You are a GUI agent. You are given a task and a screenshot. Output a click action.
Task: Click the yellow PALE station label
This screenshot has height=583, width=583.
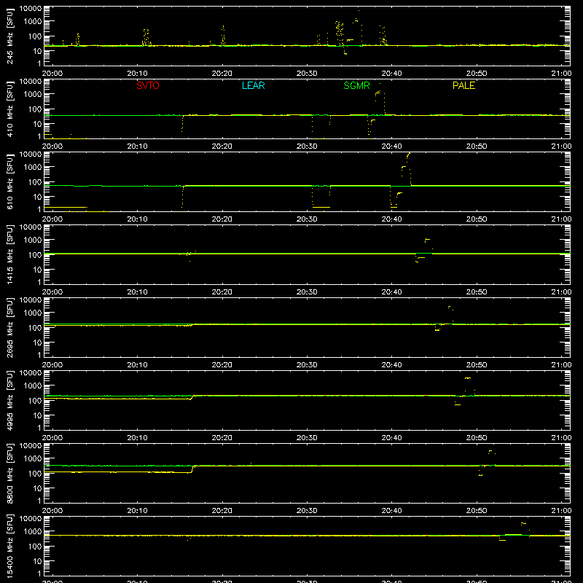463,85
